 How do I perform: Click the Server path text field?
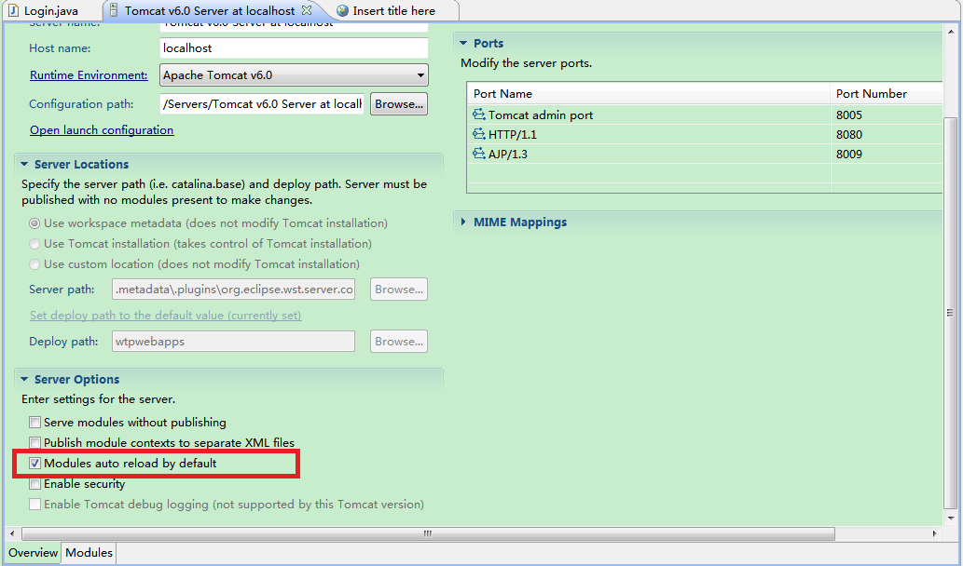[233, 290]
